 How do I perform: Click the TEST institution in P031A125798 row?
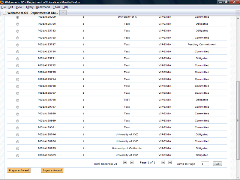pyautogui.click(x=127, y=100)
